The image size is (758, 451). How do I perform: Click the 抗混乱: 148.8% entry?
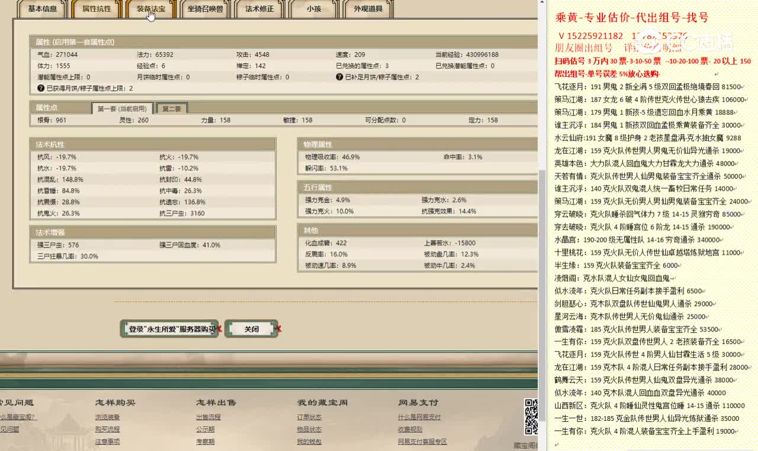(x=60, y=179)
